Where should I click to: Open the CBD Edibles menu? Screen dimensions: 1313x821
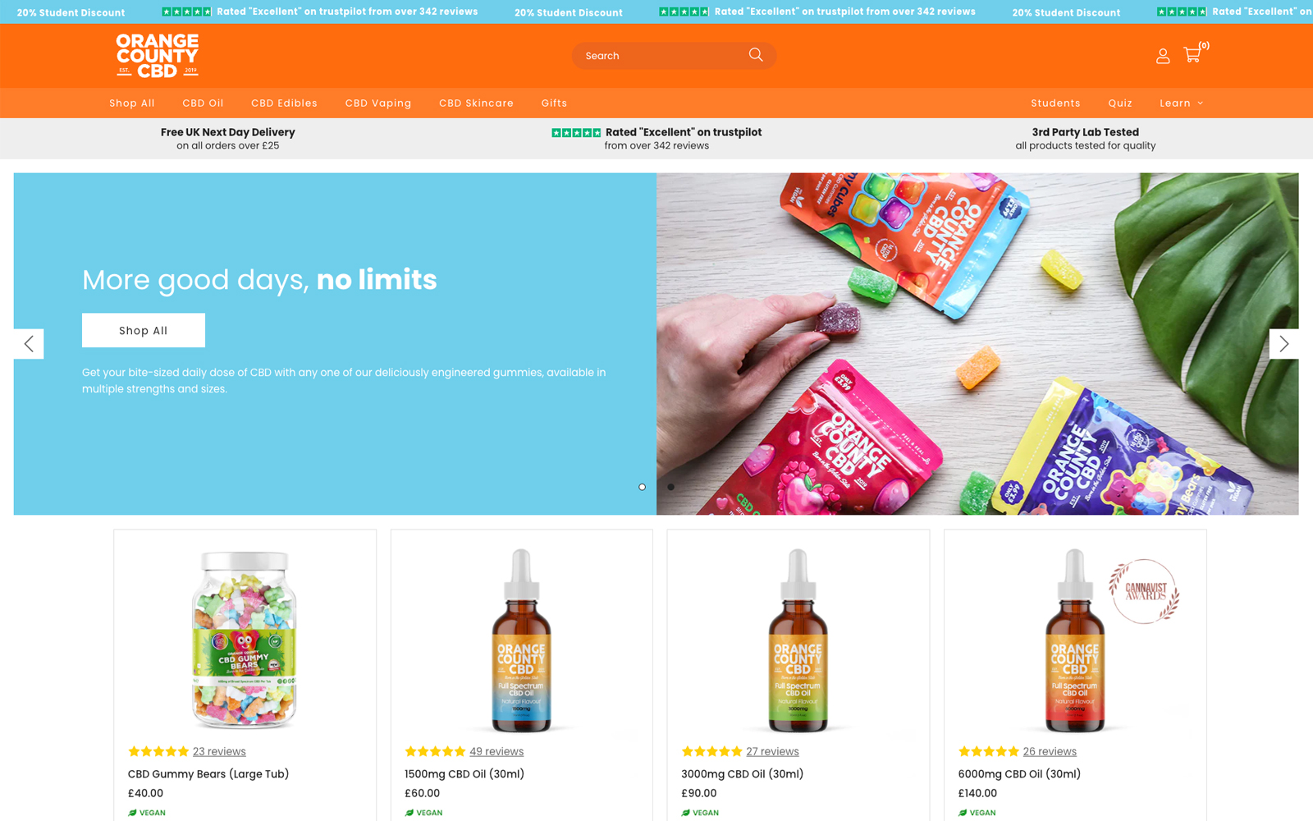point(284,103)
